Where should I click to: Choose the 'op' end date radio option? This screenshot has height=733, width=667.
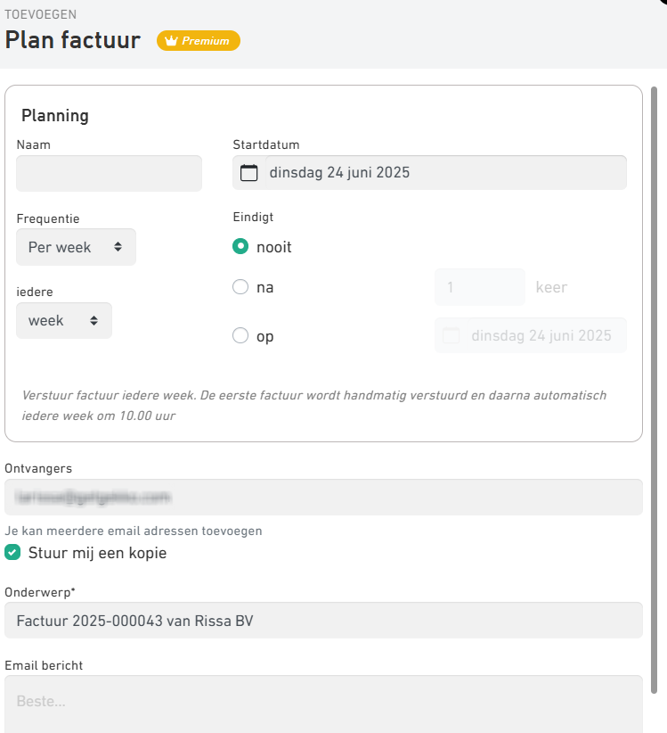[x=240, y=336]
